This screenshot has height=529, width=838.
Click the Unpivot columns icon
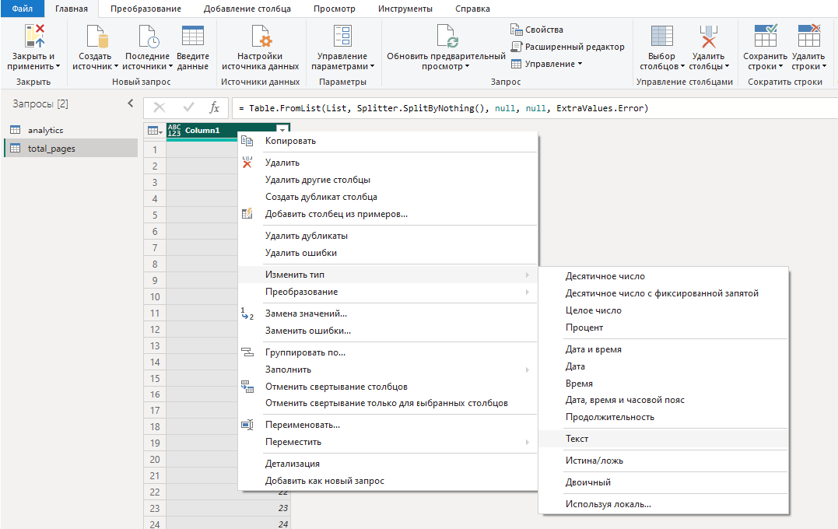(x=247, y=387)
